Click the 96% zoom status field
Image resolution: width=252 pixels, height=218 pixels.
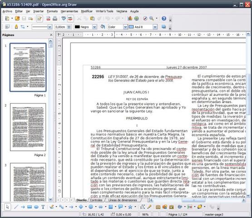145,214
